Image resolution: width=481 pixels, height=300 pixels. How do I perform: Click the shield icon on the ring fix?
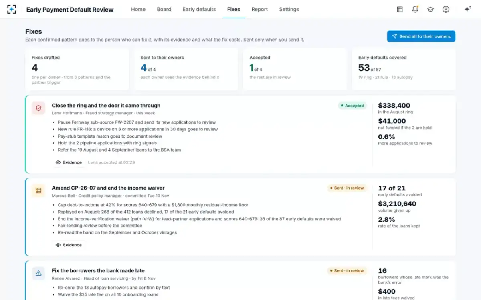click(x=38, y=108)
